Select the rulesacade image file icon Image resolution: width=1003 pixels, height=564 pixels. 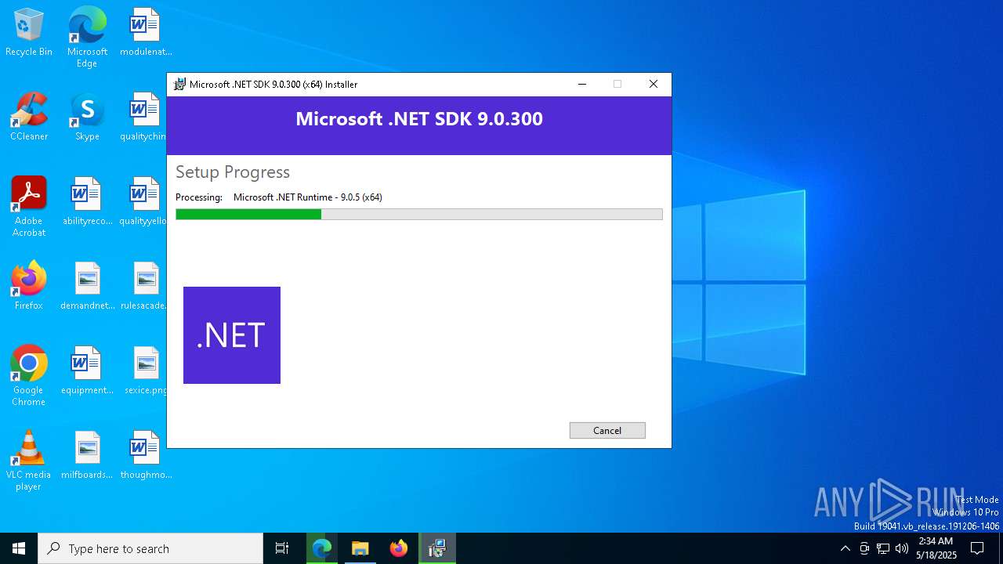(146, 287)
